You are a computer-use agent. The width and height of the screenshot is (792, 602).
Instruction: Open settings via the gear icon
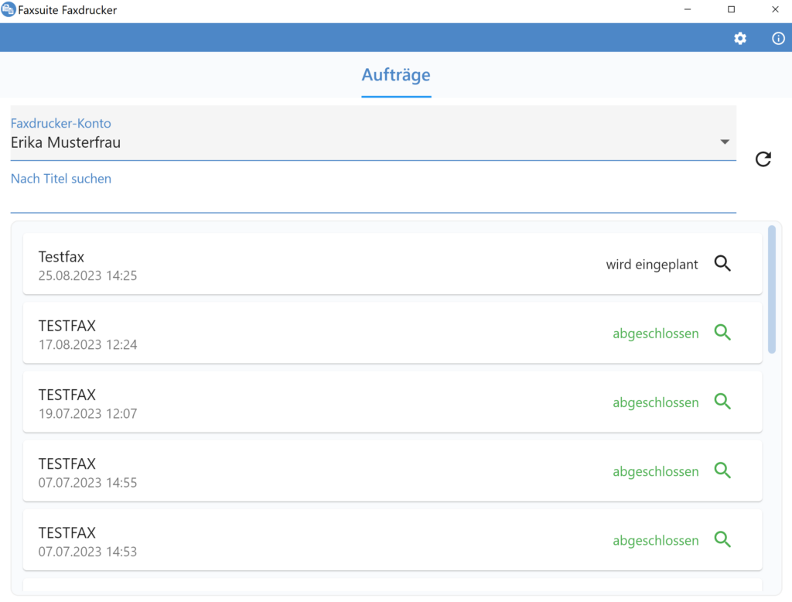pyautogui.click(x=740, y=39)
